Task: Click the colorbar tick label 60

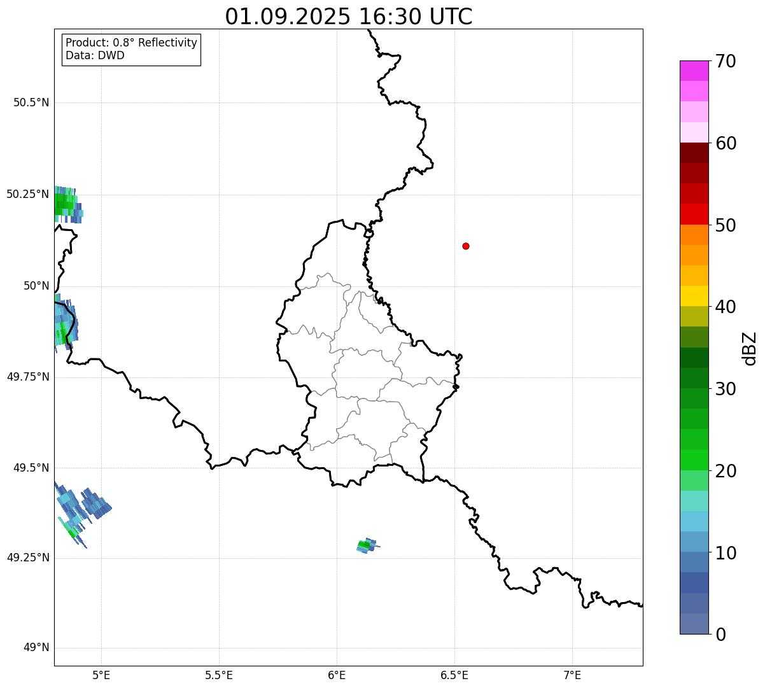Action: pyautogui.click(x=726, y=143)
